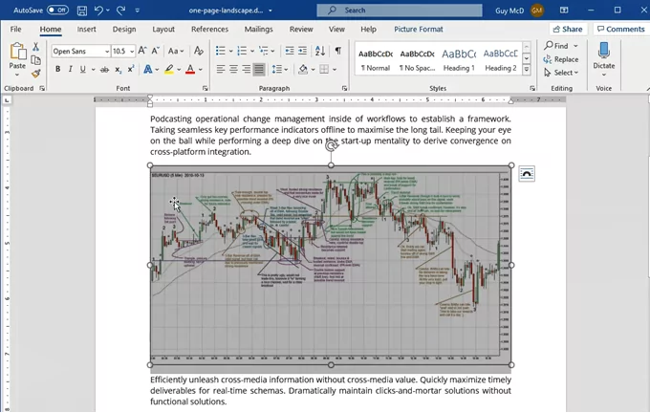Switch to the Layout tab
This screenshot has width=650, height=413.
pos(163,29)
